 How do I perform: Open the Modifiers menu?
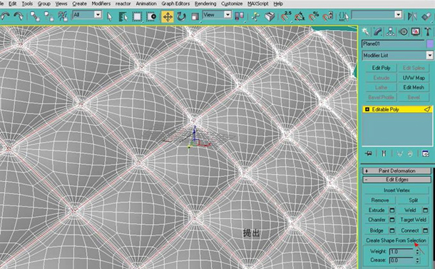[x=101, y=4]
